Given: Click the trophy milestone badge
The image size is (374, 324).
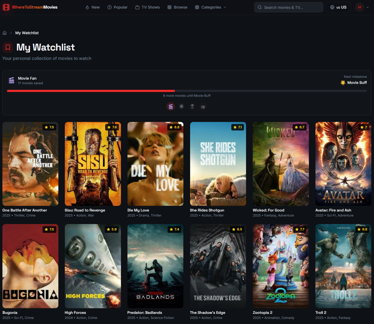Looking at the screenshot, I should [192, 106].
